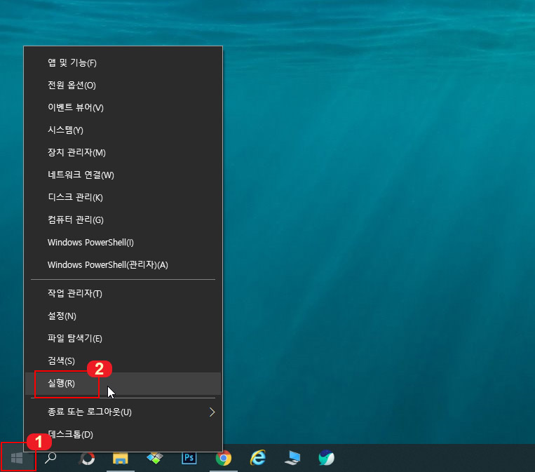
Task: Select 앱 및 기능(F) menu entry
Action: (123, 63)
